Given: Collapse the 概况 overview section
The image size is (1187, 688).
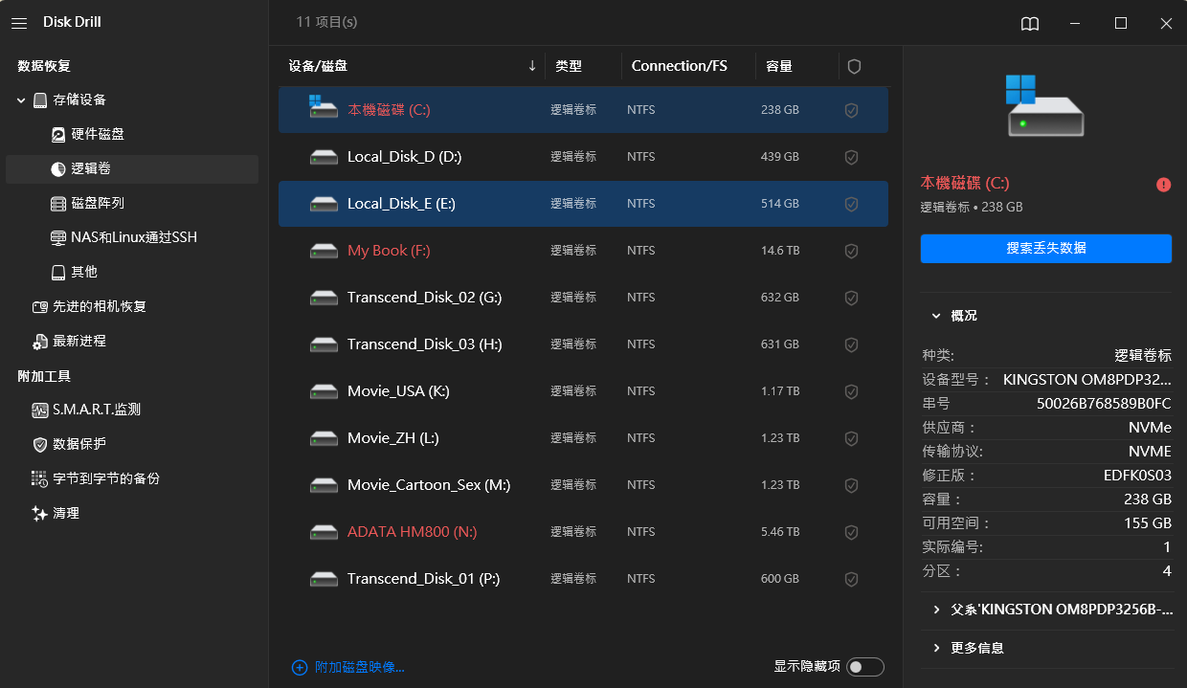Looking at the screenshot, I should [935, 316].
